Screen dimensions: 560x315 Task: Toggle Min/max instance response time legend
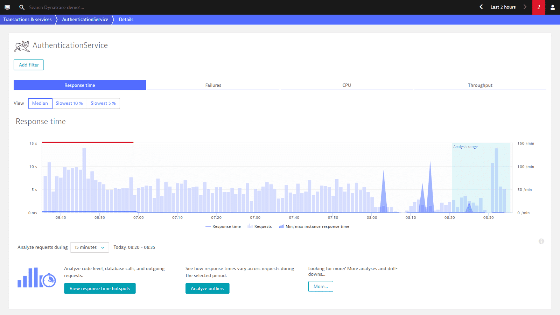click(314, 226)
